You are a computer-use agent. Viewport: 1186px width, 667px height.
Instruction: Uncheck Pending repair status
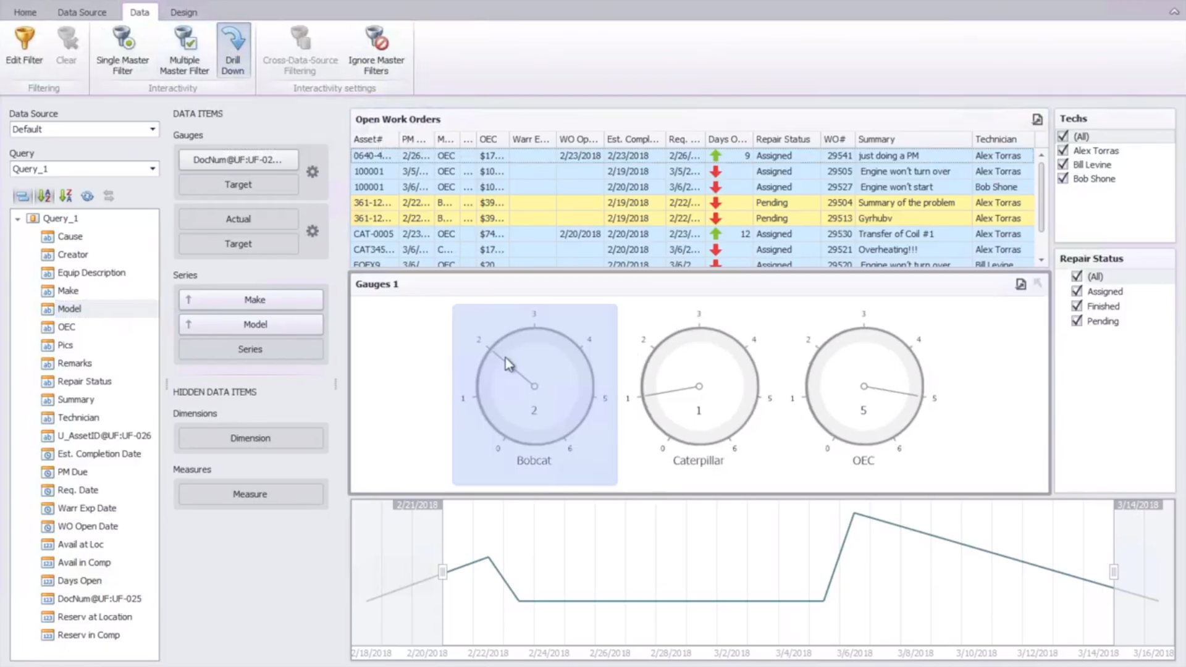click(1077, 321)
